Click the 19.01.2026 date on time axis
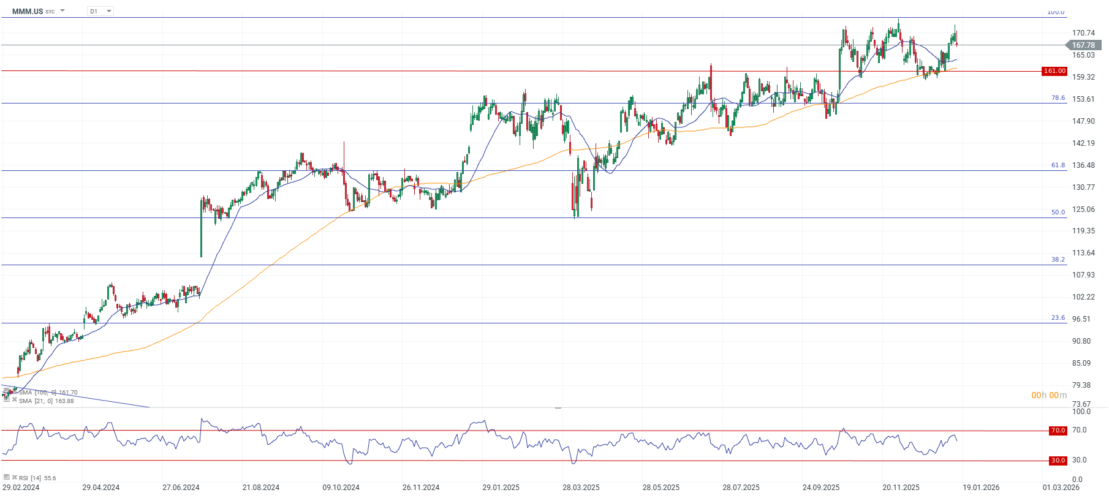 click(x=981, y=488)
